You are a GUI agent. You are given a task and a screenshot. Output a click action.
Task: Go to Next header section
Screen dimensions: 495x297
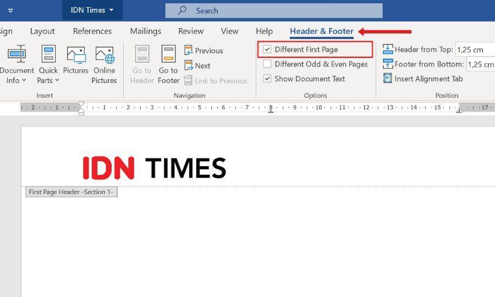point(197,65)
